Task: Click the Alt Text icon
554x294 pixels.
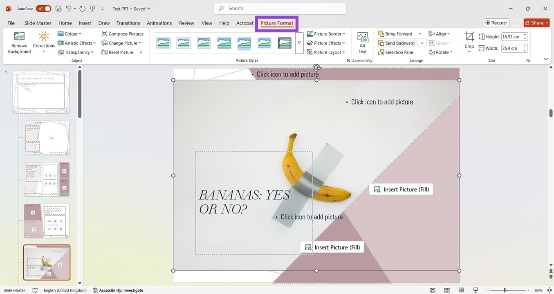Action: click(x=362, y=42)
